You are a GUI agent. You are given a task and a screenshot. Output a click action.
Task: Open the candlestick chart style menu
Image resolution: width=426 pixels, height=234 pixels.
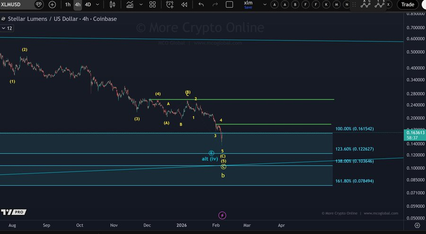coord(112,5)
